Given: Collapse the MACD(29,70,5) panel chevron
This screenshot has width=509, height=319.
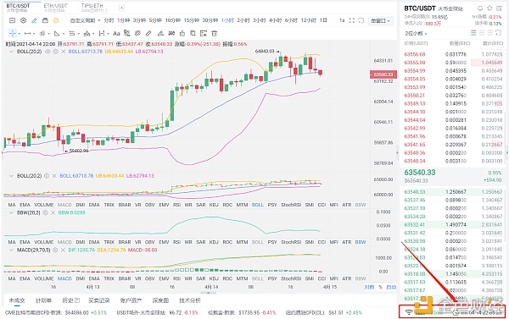Looking at the screenshot, I should [x=11, y=250].
